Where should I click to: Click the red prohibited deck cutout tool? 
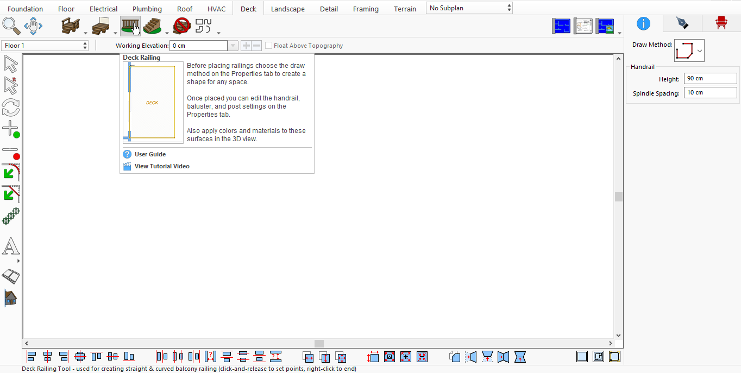[181, 26]
